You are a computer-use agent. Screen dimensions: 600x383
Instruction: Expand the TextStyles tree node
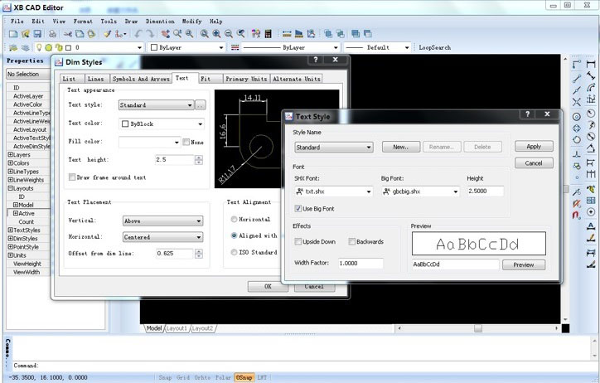pos(10,230)
